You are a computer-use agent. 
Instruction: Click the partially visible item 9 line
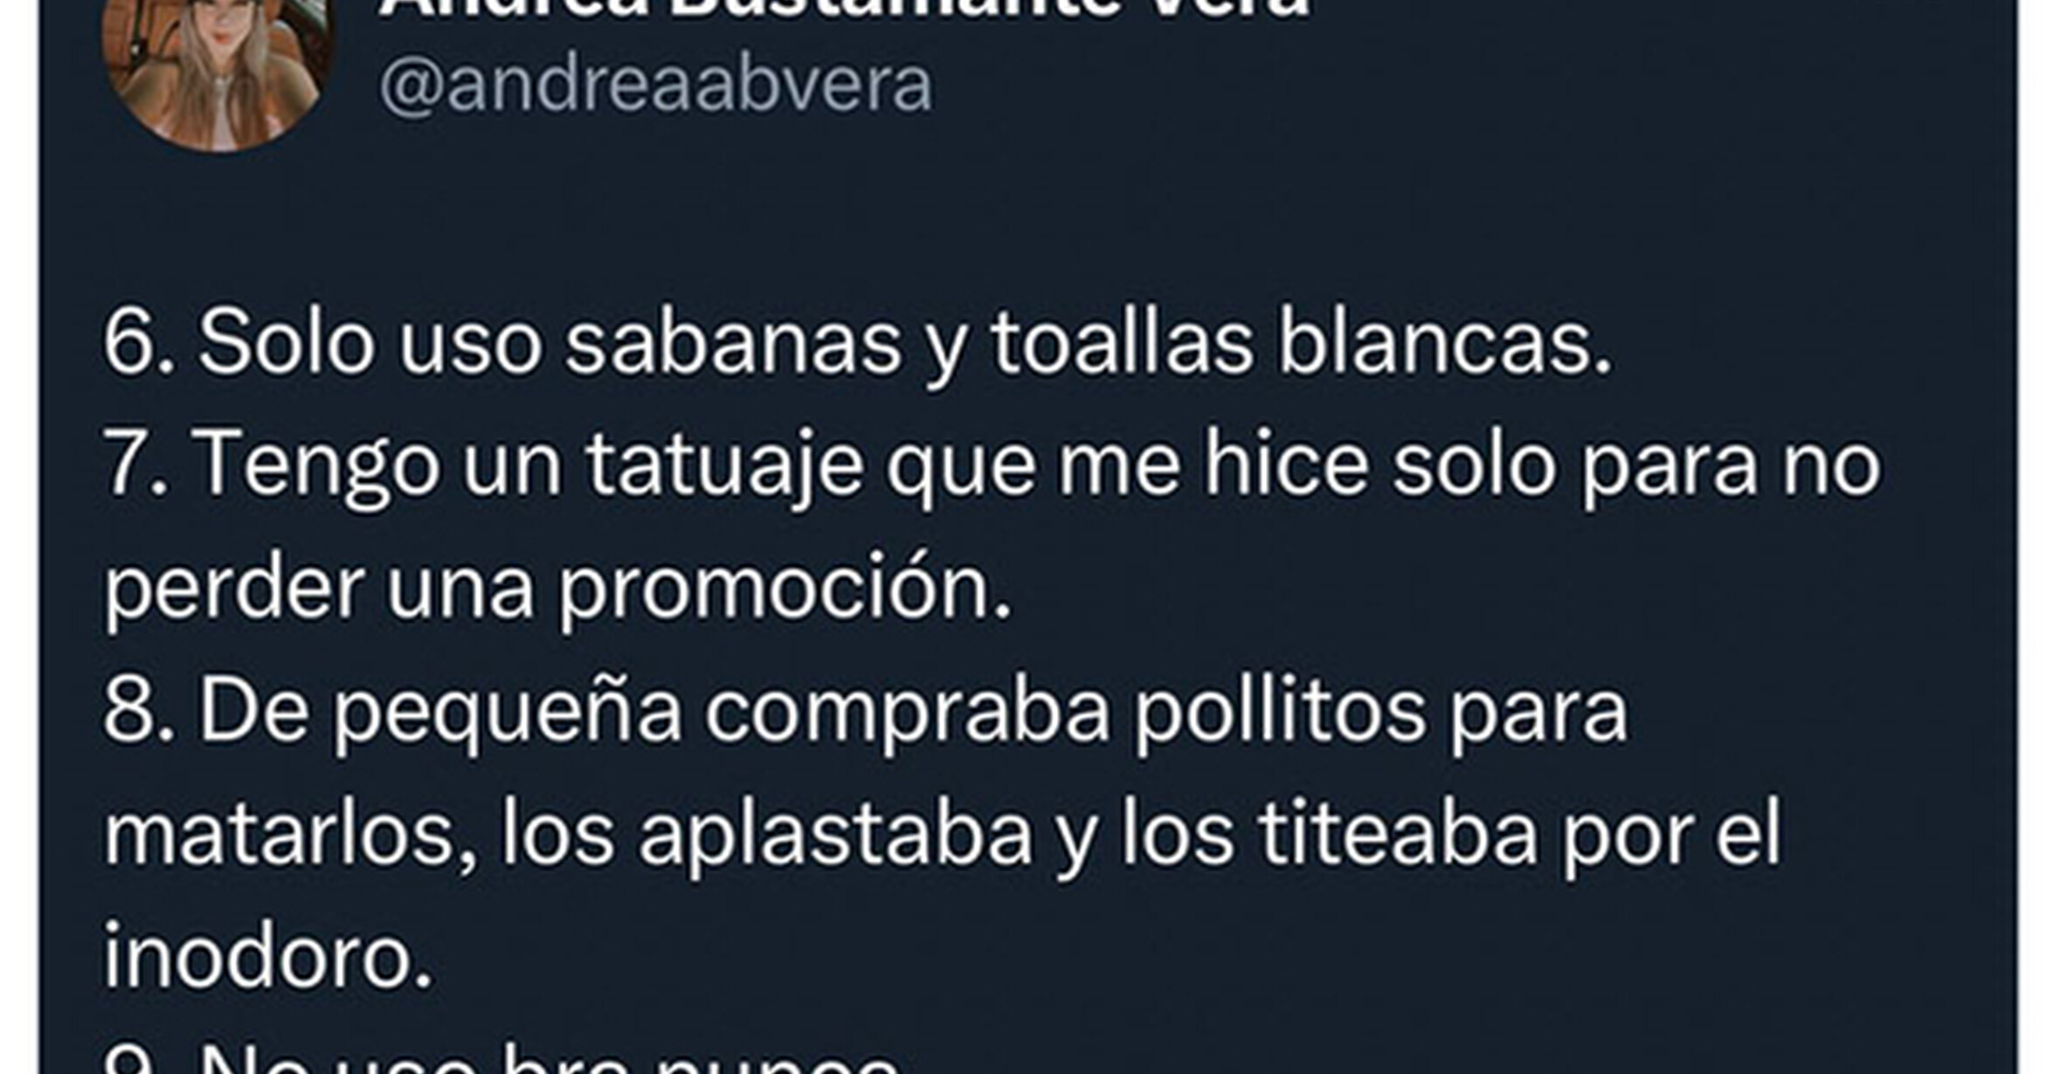501,1060
